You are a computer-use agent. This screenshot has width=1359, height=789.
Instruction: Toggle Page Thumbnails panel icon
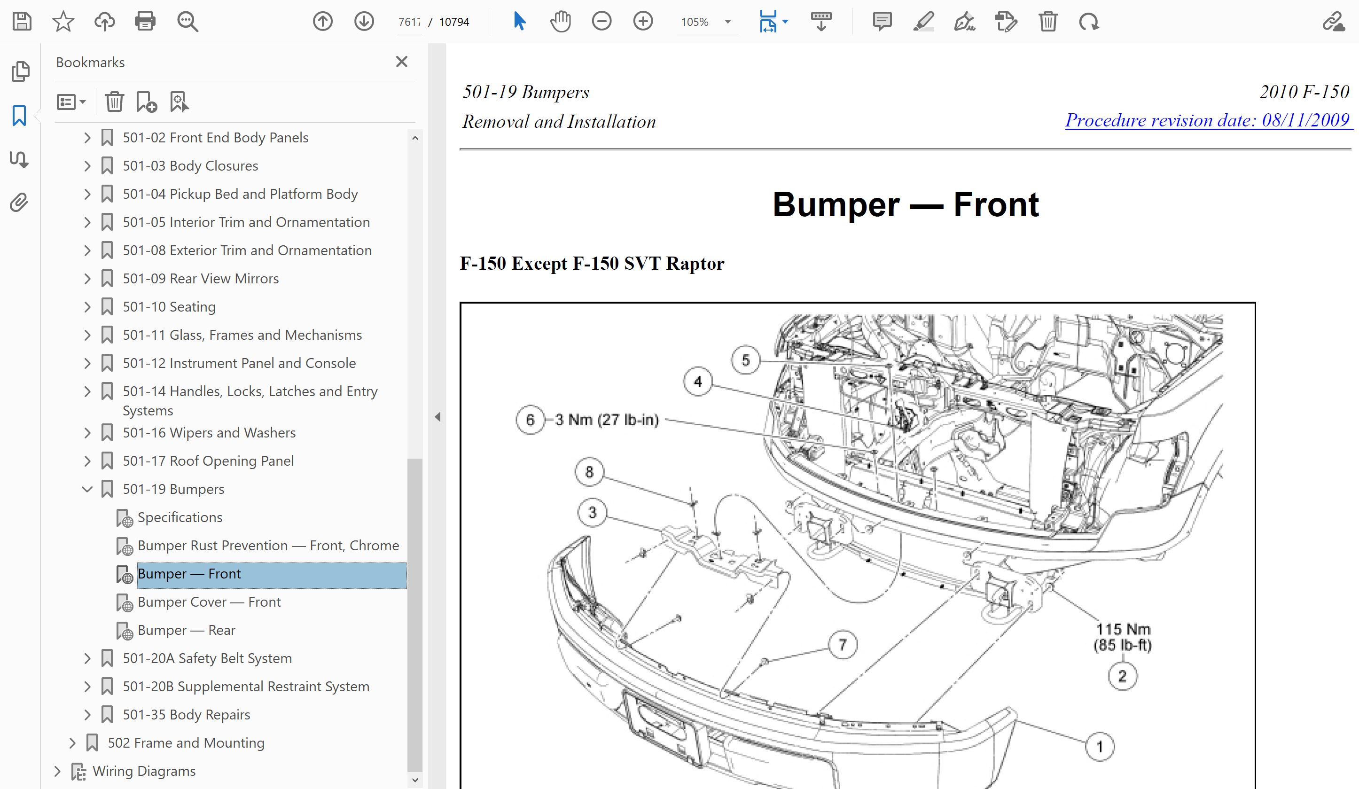click(19, 71)
